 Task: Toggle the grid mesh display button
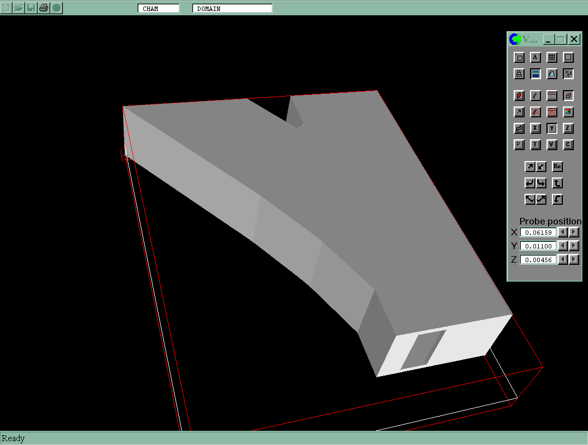(x=552, y=57)
